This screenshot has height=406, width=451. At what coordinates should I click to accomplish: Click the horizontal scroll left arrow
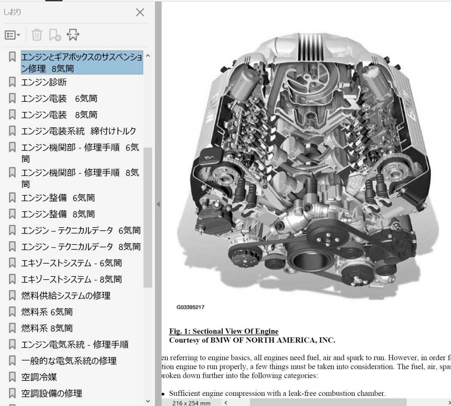(x=225, y=403)
